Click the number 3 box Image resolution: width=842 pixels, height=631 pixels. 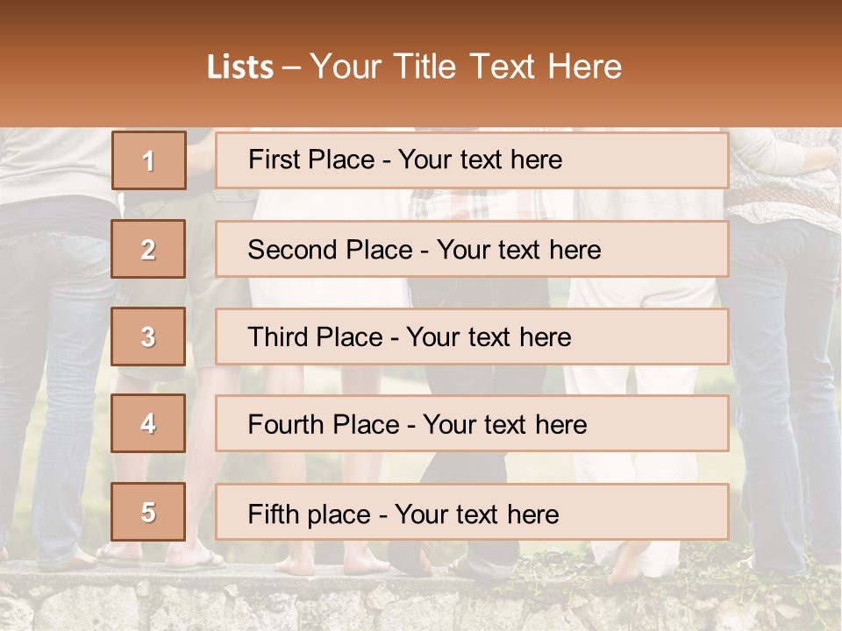(149, 337)
